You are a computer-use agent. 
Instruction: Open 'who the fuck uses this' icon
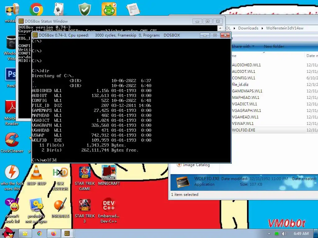click(12, 178)
